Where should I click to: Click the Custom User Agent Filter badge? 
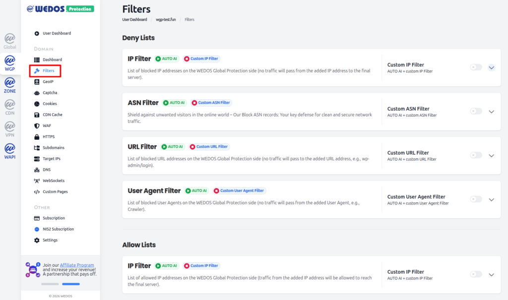[240, 191]
